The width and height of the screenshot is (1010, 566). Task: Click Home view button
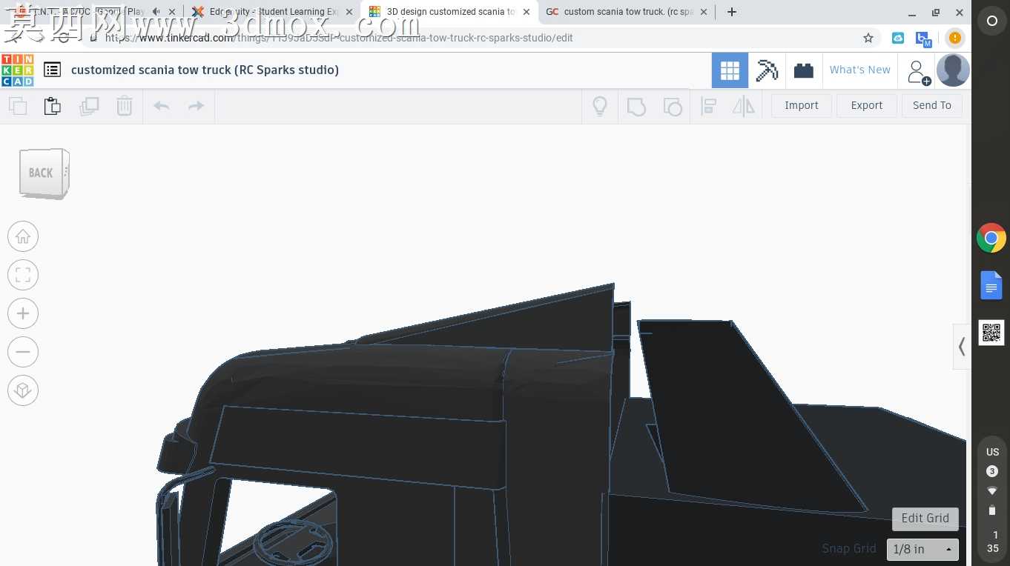pos(23,236)
